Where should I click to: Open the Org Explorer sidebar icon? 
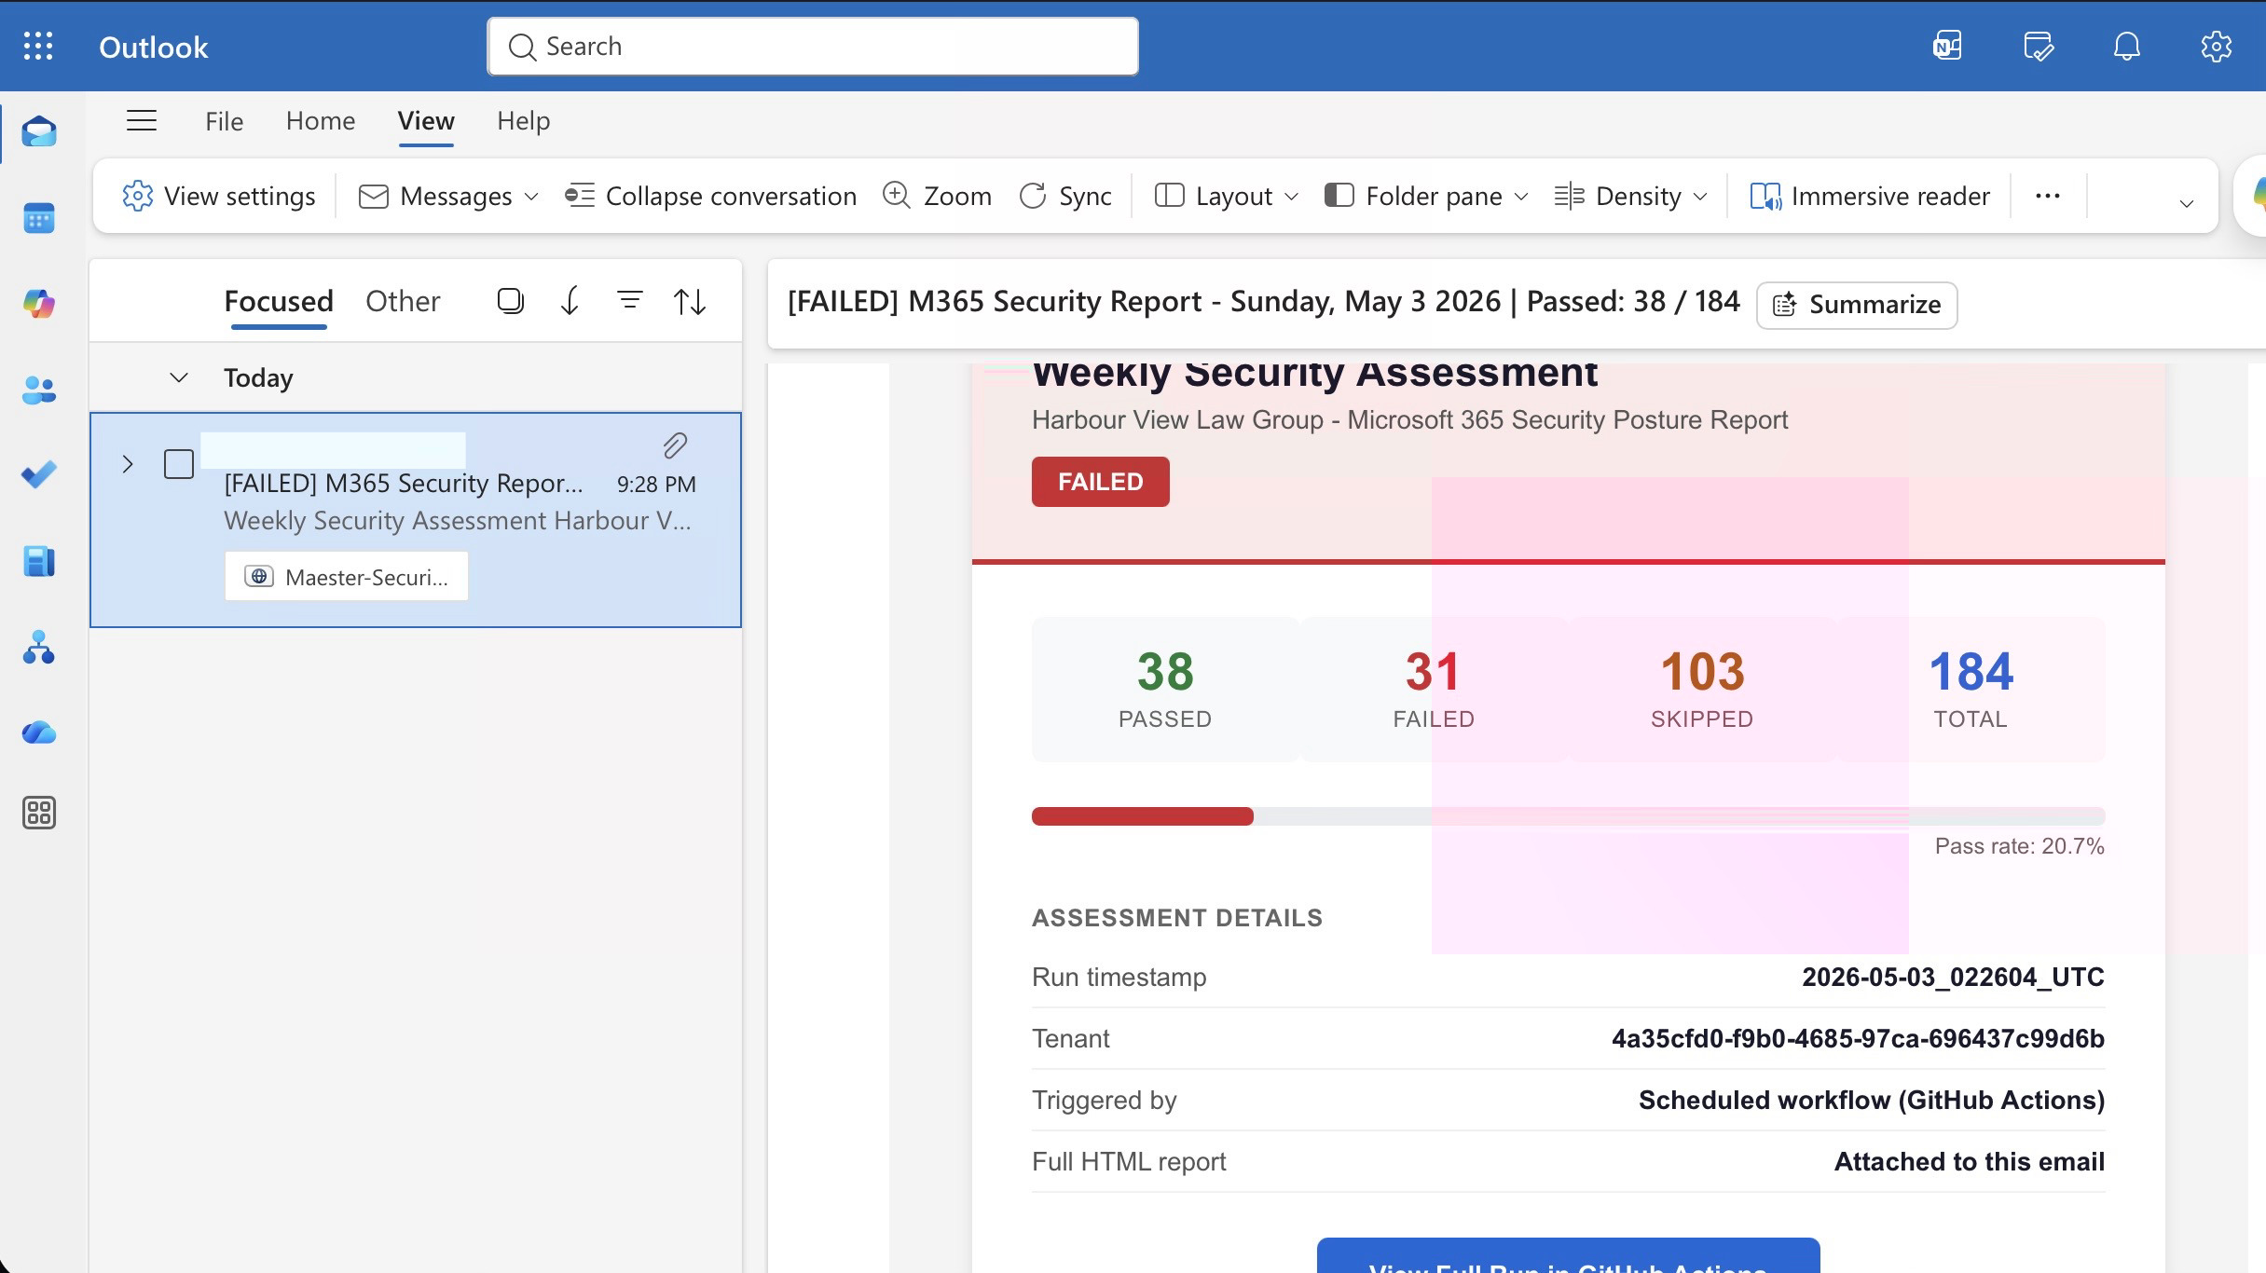click(39, 647)
